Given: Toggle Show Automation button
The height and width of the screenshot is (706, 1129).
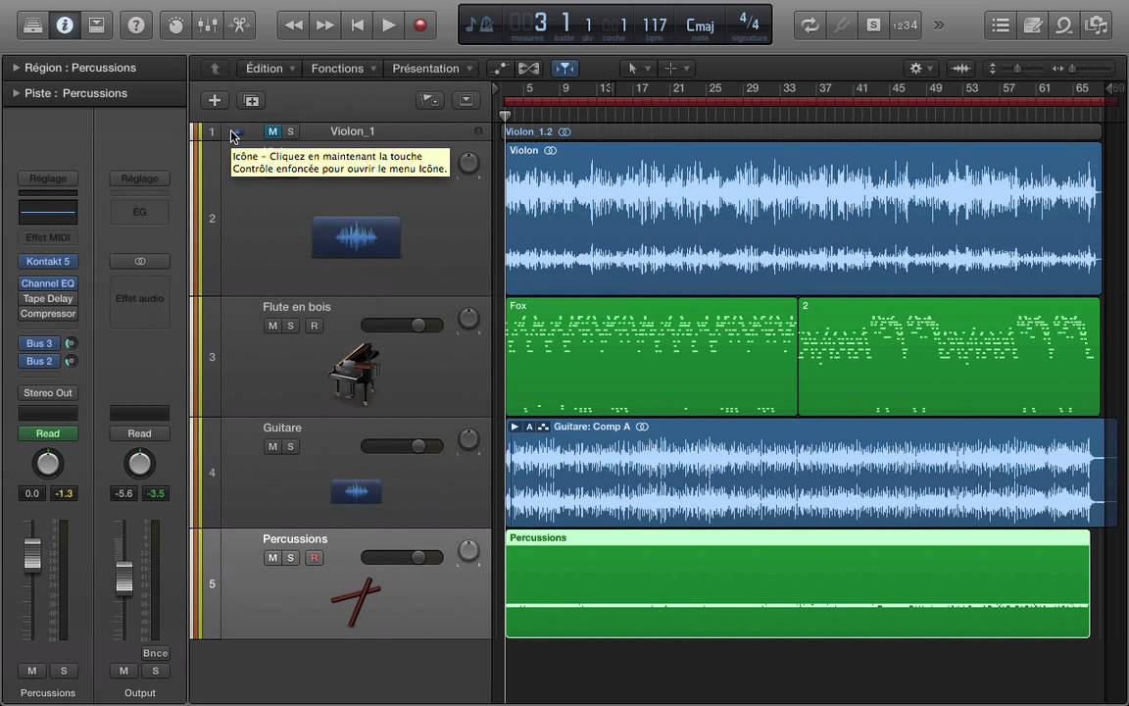Looking at the screenshot, I should pyautogui.click(x=499, y=69).
